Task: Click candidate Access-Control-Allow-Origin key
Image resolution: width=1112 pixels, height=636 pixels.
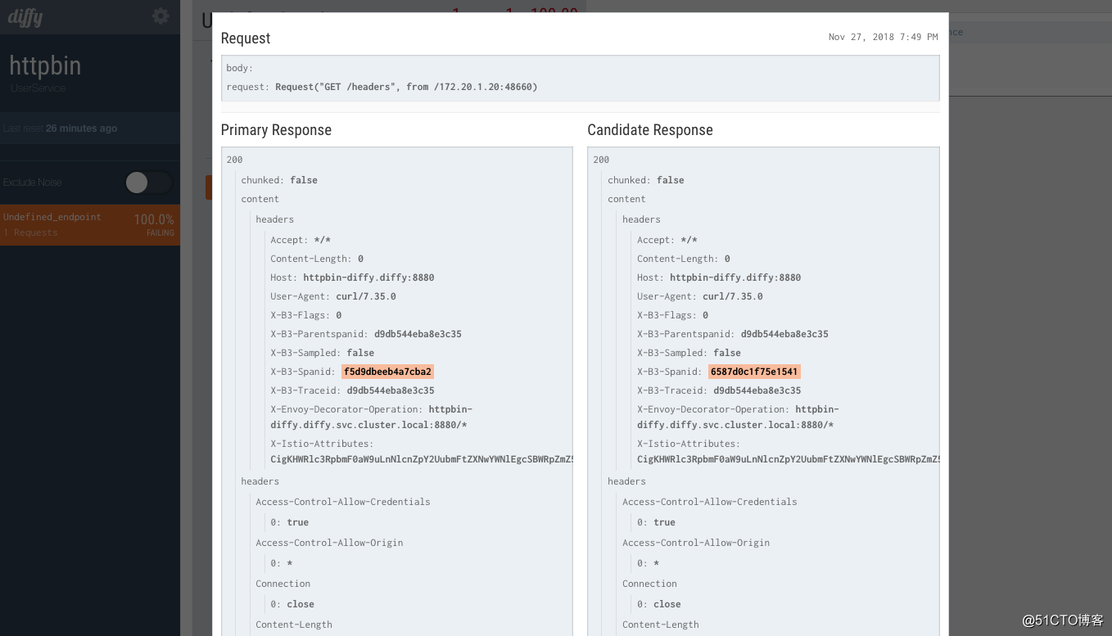Action: coord(696,543)
